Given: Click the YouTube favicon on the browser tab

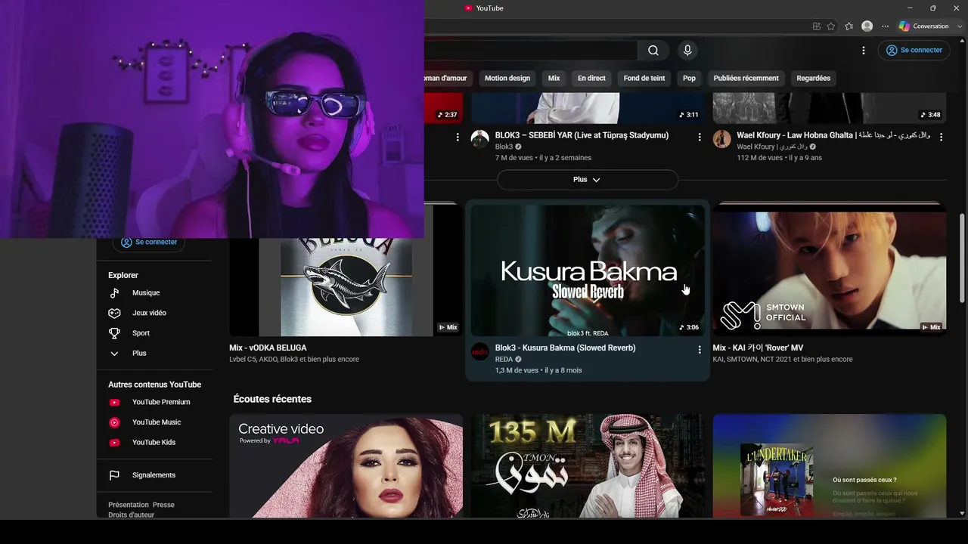Looking at the screenshot, I should click(x=469, y=8).
